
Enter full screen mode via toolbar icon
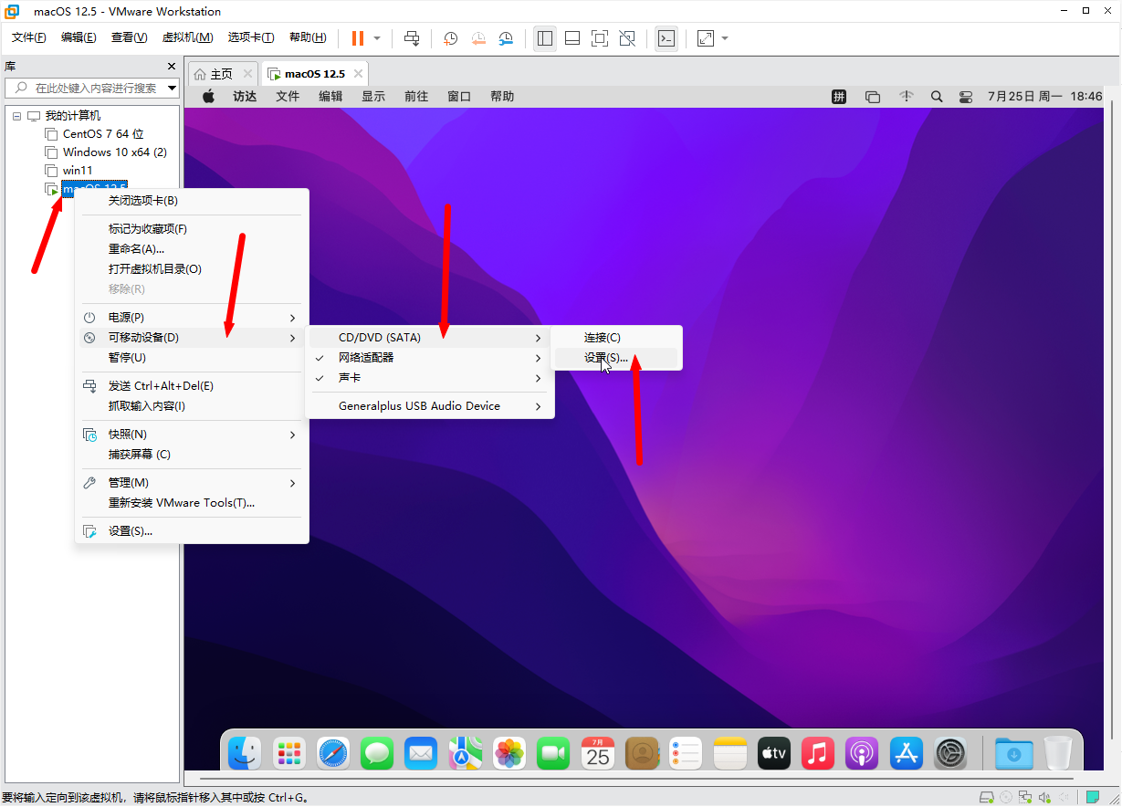pyautogui.click(x=600, y=38)
